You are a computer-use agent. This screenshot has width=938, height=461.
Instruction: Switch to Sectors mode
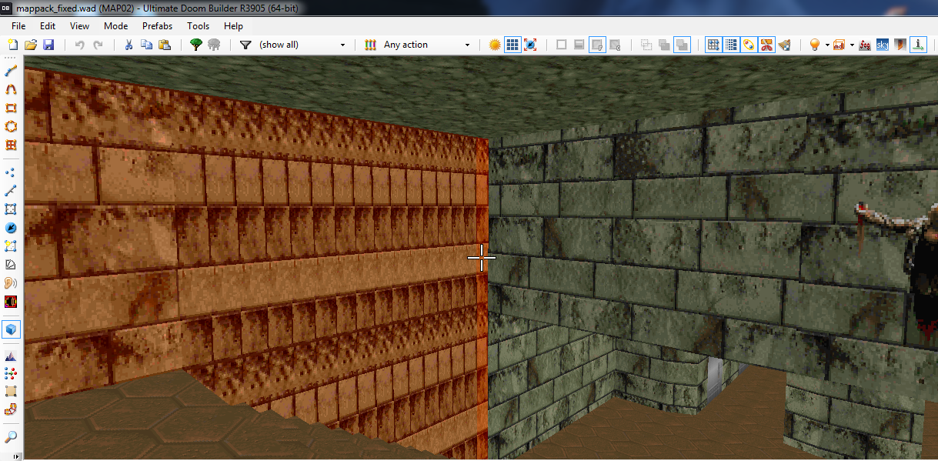click(12, 209)
